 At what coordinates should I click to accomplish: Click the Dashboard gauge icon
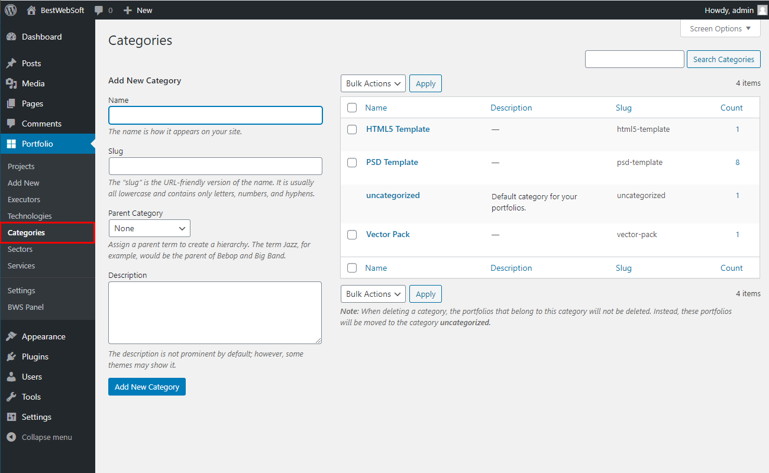(x=11, y=37)
